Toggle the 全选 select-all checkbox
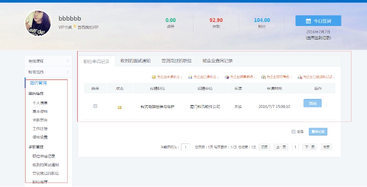Screen dimensions: 367x187 point(293,131)
